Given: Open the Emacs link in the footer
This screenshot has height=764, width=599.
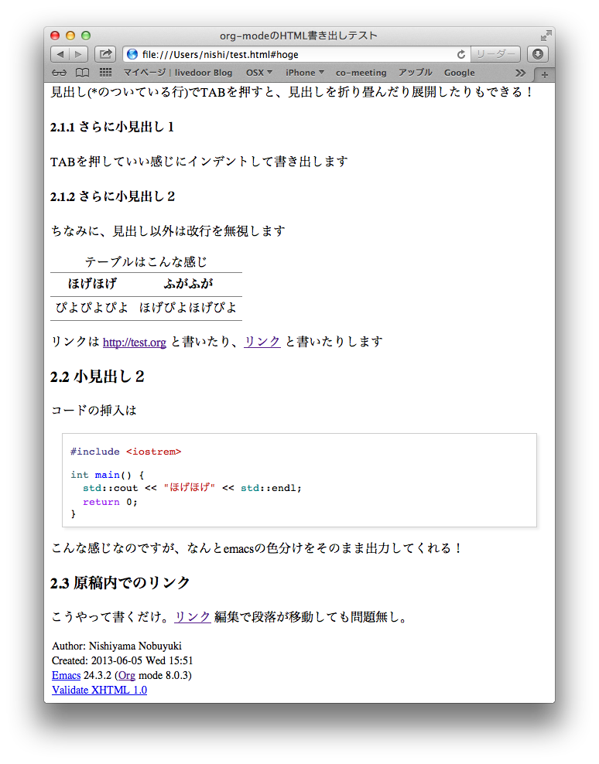Looking at the screenshot, I should (66, 675).
